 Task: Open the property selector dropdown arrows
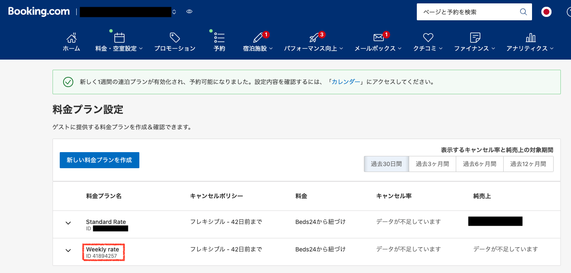coord(174,12)
